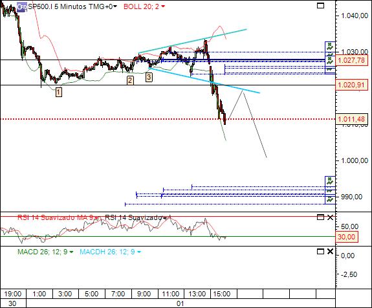372x308 pixels.
Task: Click the date 01 on the date axis
Action: click(180, 303)
